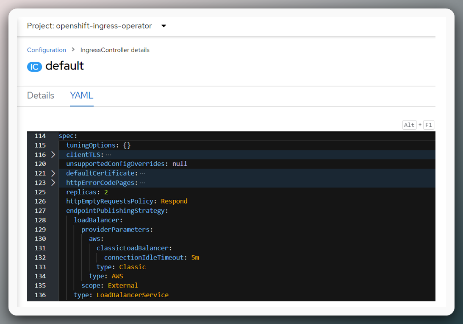Image resolution: width=463 pixels, height=324 pixels.
Task: Click line number 125 in the gutter
Action: [40, 192]
